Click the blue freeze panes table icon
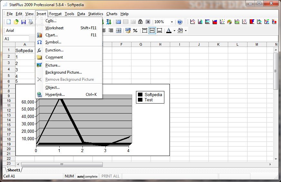The height and width of the screenshot is (182, 281). (118, 22)
